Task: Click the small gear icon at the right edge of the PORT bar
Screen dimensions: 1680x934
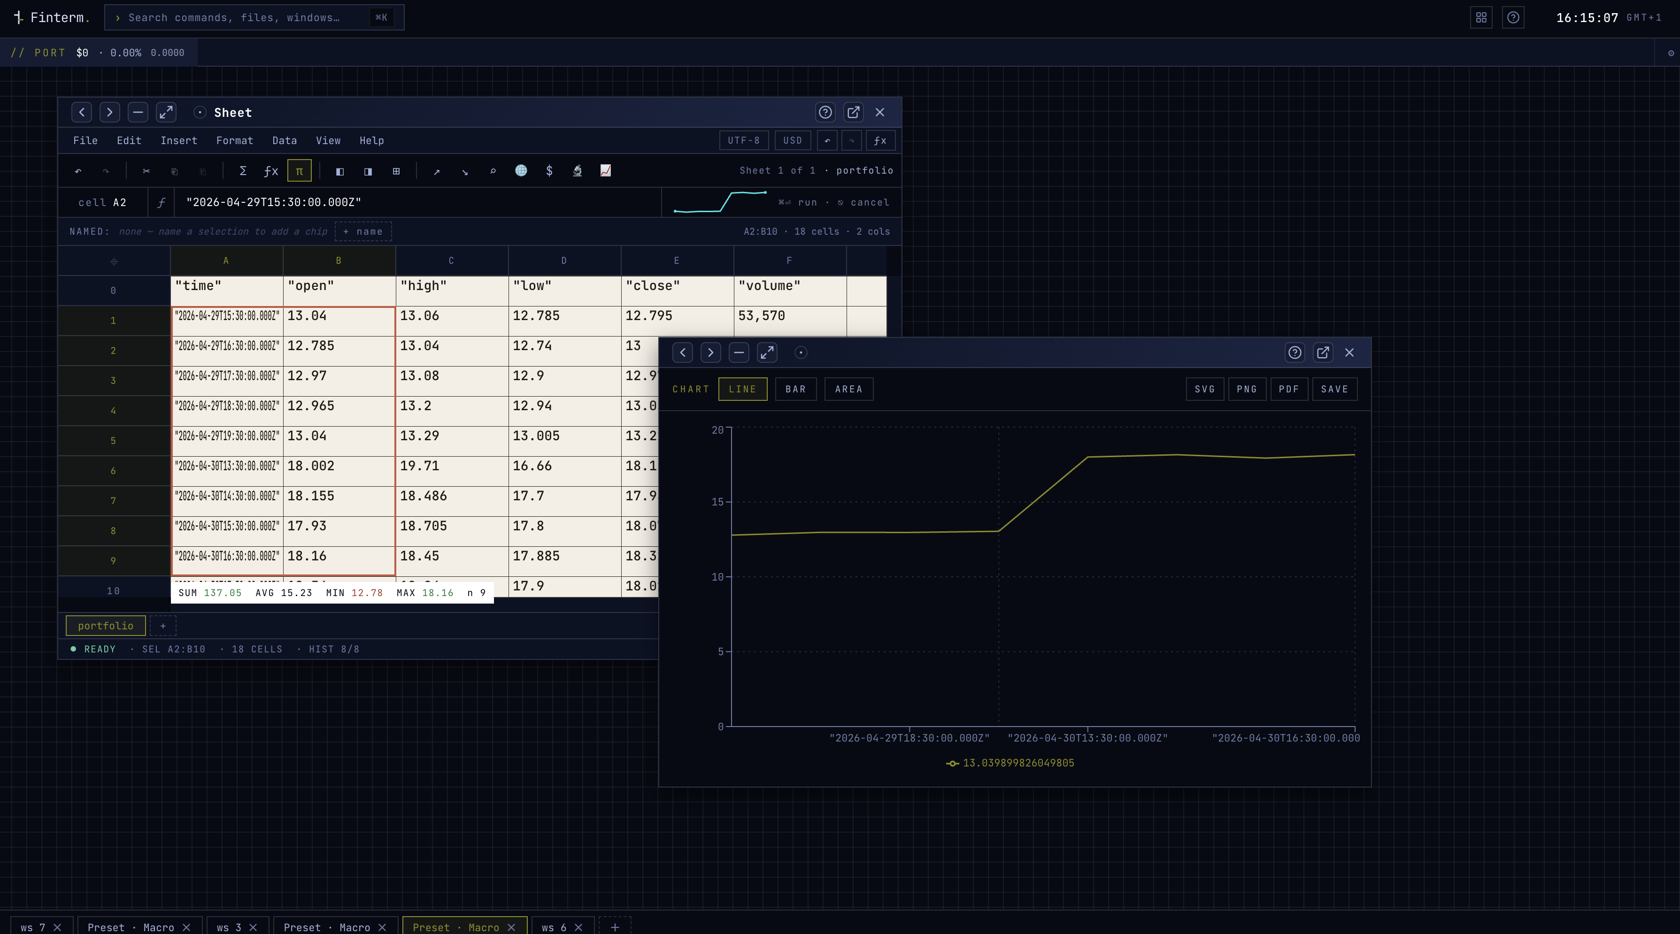Action: pos(1671,53)
